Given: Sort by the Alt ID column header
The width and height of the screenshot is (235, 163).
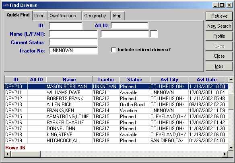Looking at the screenshot, I should click(x=37, y=80).
